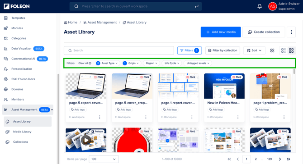The width and height of the screenshot is (303, 164).
Task: Click the asset Search field
Action: pyautogui.click(x=119, y=50)
